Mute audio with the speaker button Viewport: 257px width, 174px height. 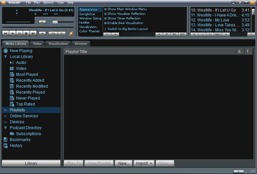coord(42,22)
